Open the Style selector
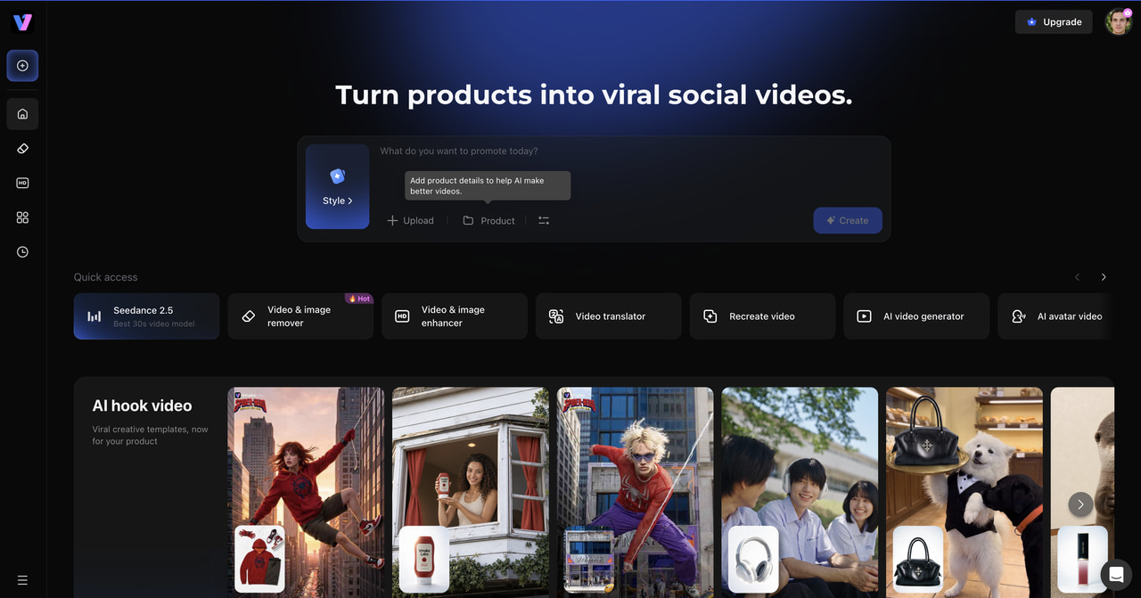The height and width of the screenshot is (598, 1141). coord(337,186)
